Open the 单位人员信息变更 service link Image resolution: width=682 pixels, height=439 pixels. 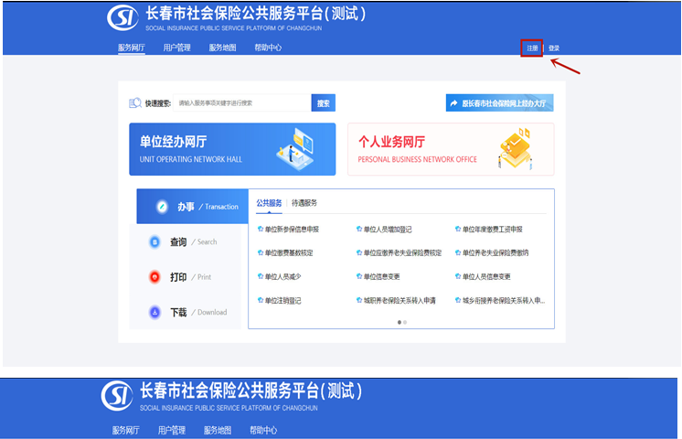pyautogui.click(x=486, y=277)
